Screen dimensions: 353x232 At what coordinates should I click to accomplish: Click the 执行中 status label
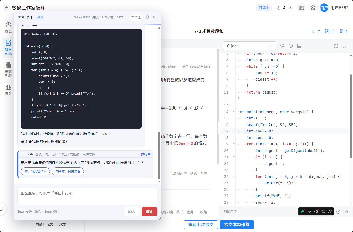tap(146, 154)
